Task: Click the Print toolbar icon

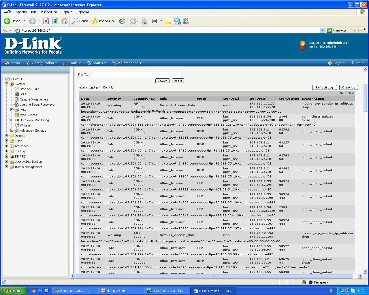Action: [144, 21]
